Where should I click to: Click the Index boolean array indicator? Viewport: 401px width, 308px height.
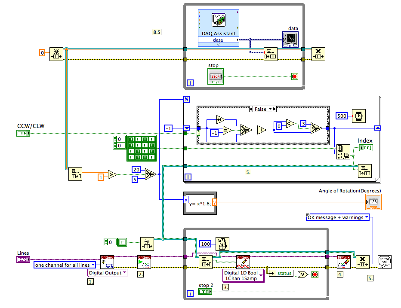tap(366, 148)
